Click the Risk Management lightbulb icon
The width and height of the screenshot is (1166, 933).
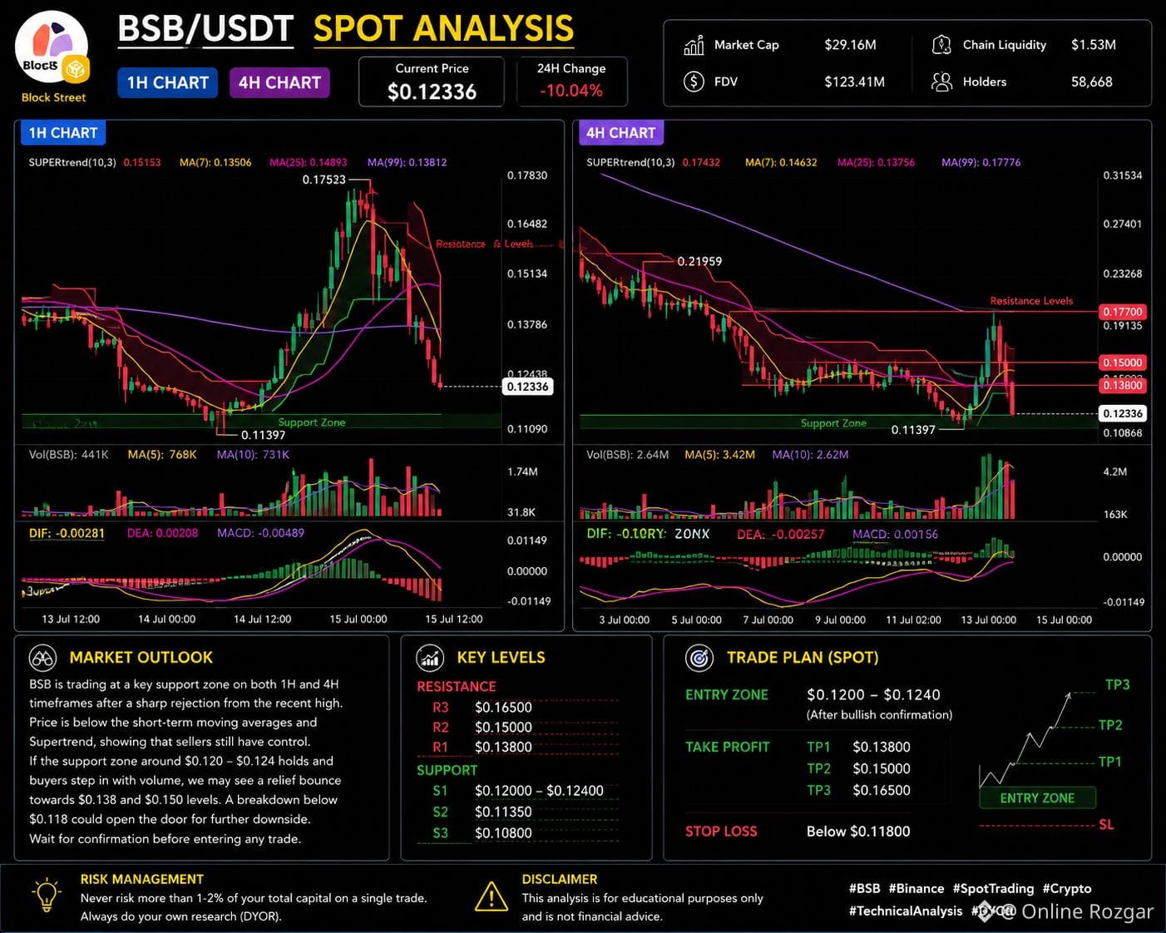(47, 896)
